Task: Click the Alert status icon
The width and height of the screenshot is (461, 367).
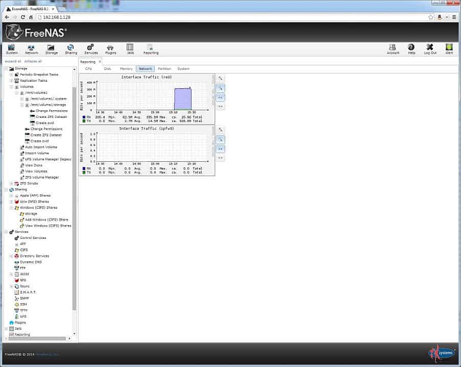Action: point(449,49)
